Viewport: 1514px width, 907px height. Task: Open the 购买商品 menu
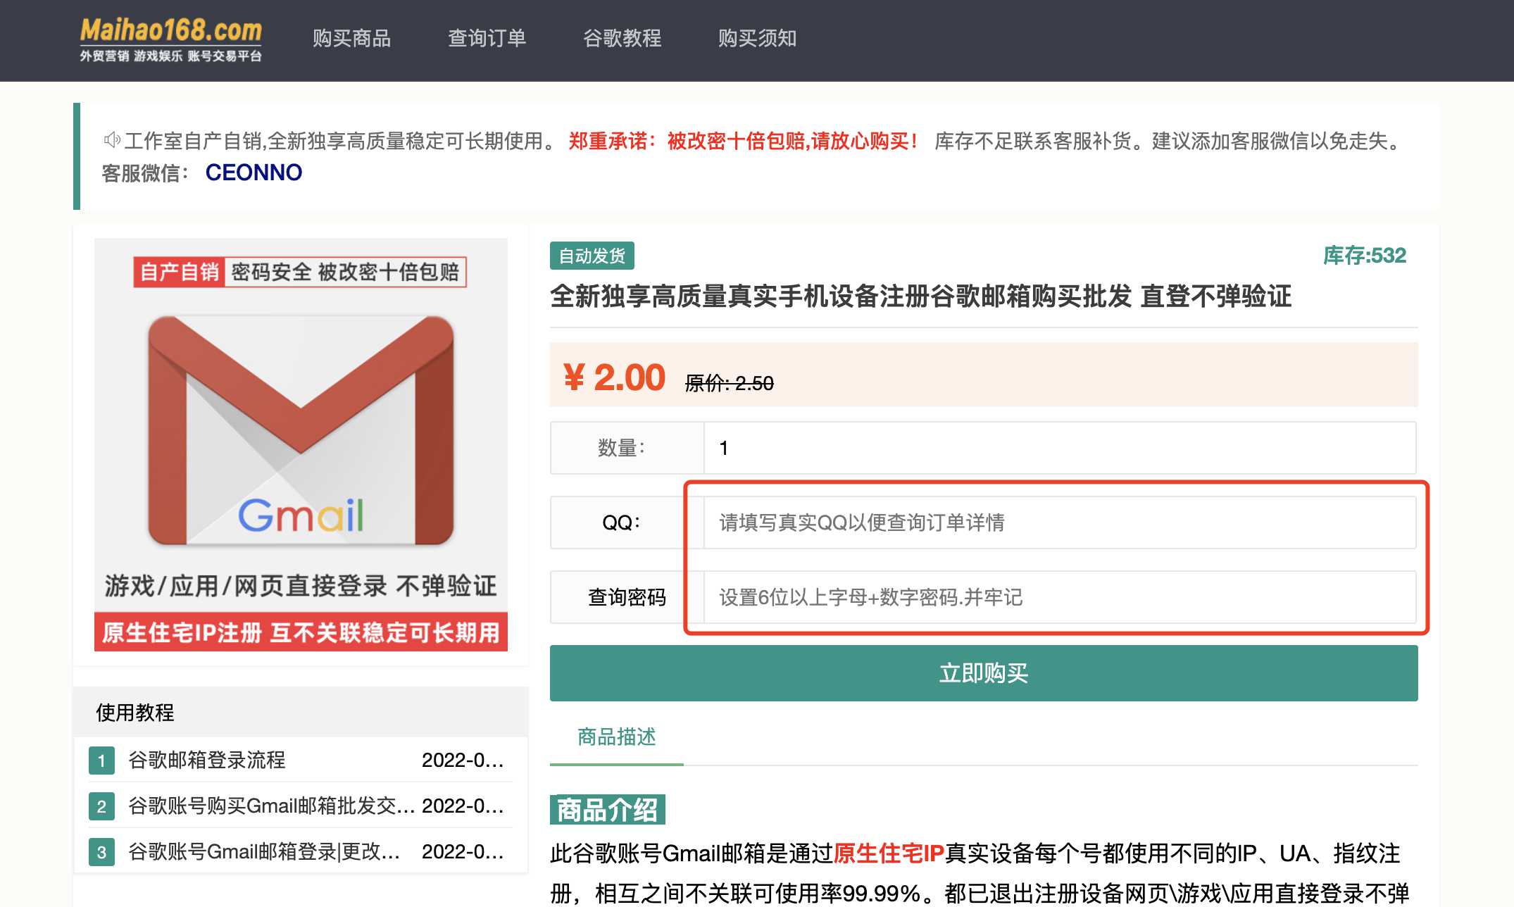point(353,39)
